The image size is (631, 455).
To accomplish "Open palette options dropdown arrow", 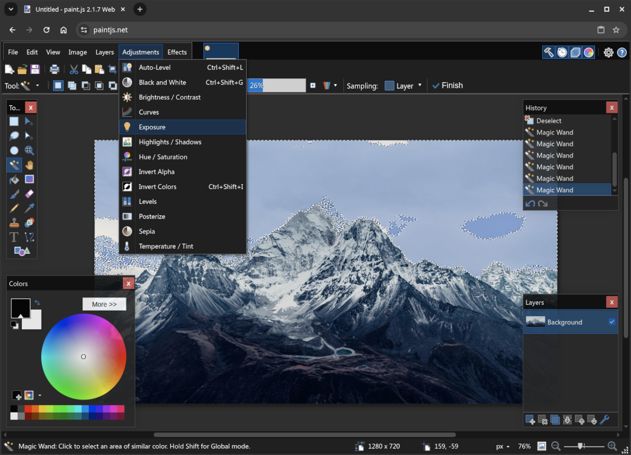I will pyautogui.click(x=40, y=396).
